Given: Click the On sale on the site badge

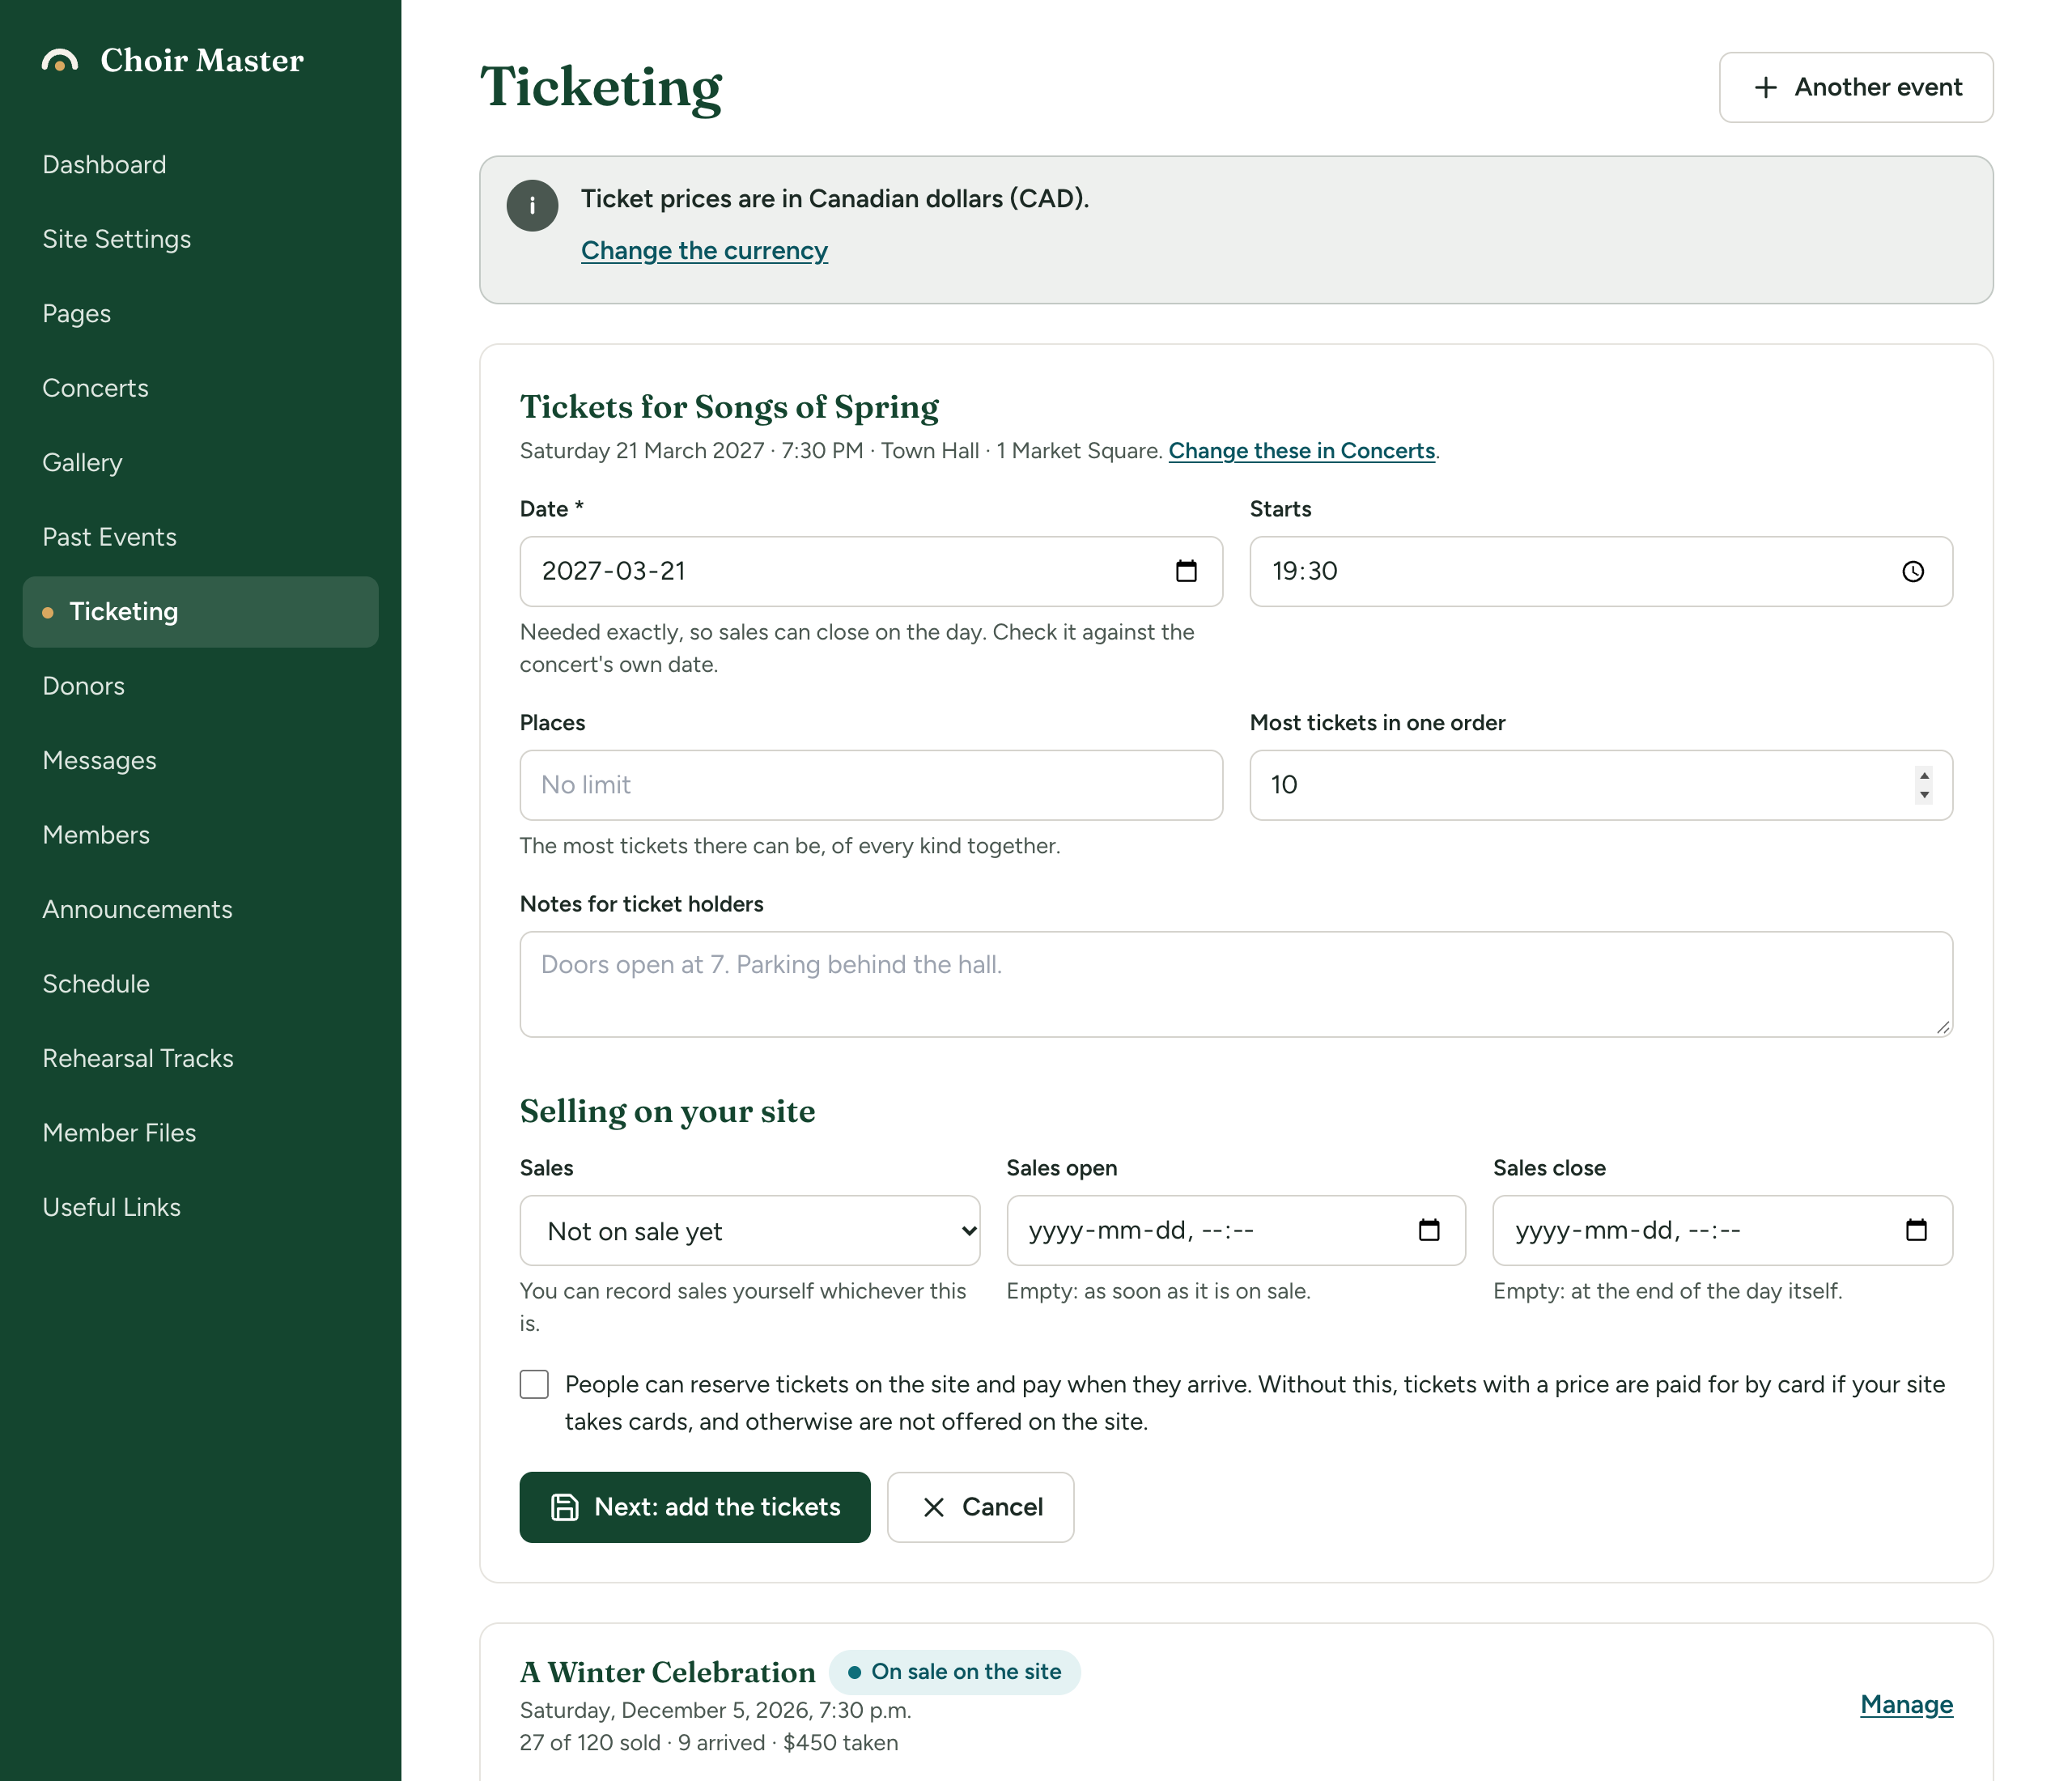Looking at the screenshot, I should click(x=954, y=1672).
